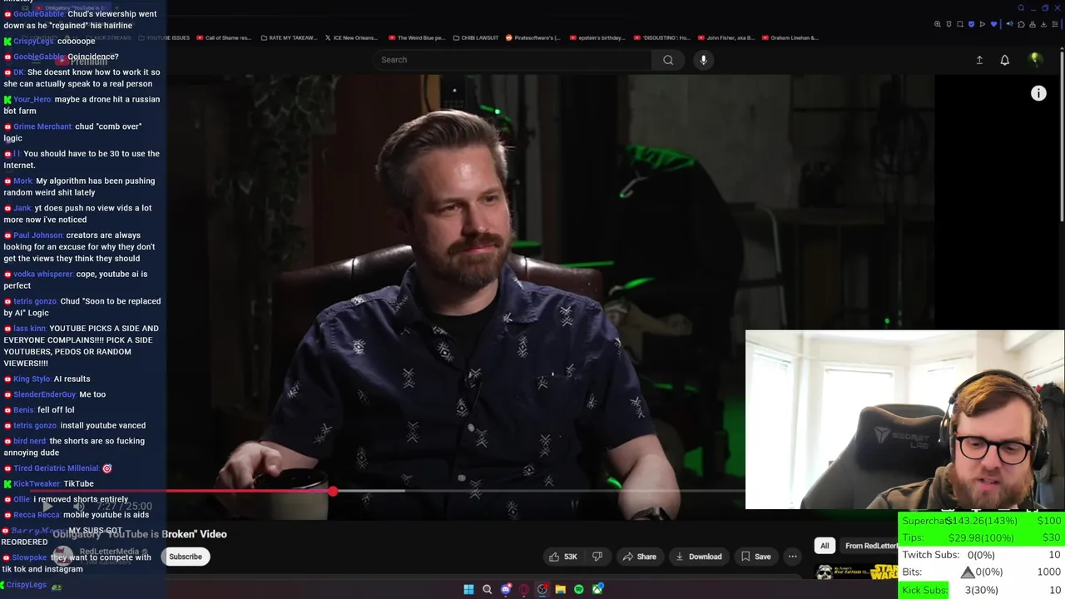This screenshot has height=599, width=1065.
Task: Open Call of Shame bookmark
Action: click(223, 37)
